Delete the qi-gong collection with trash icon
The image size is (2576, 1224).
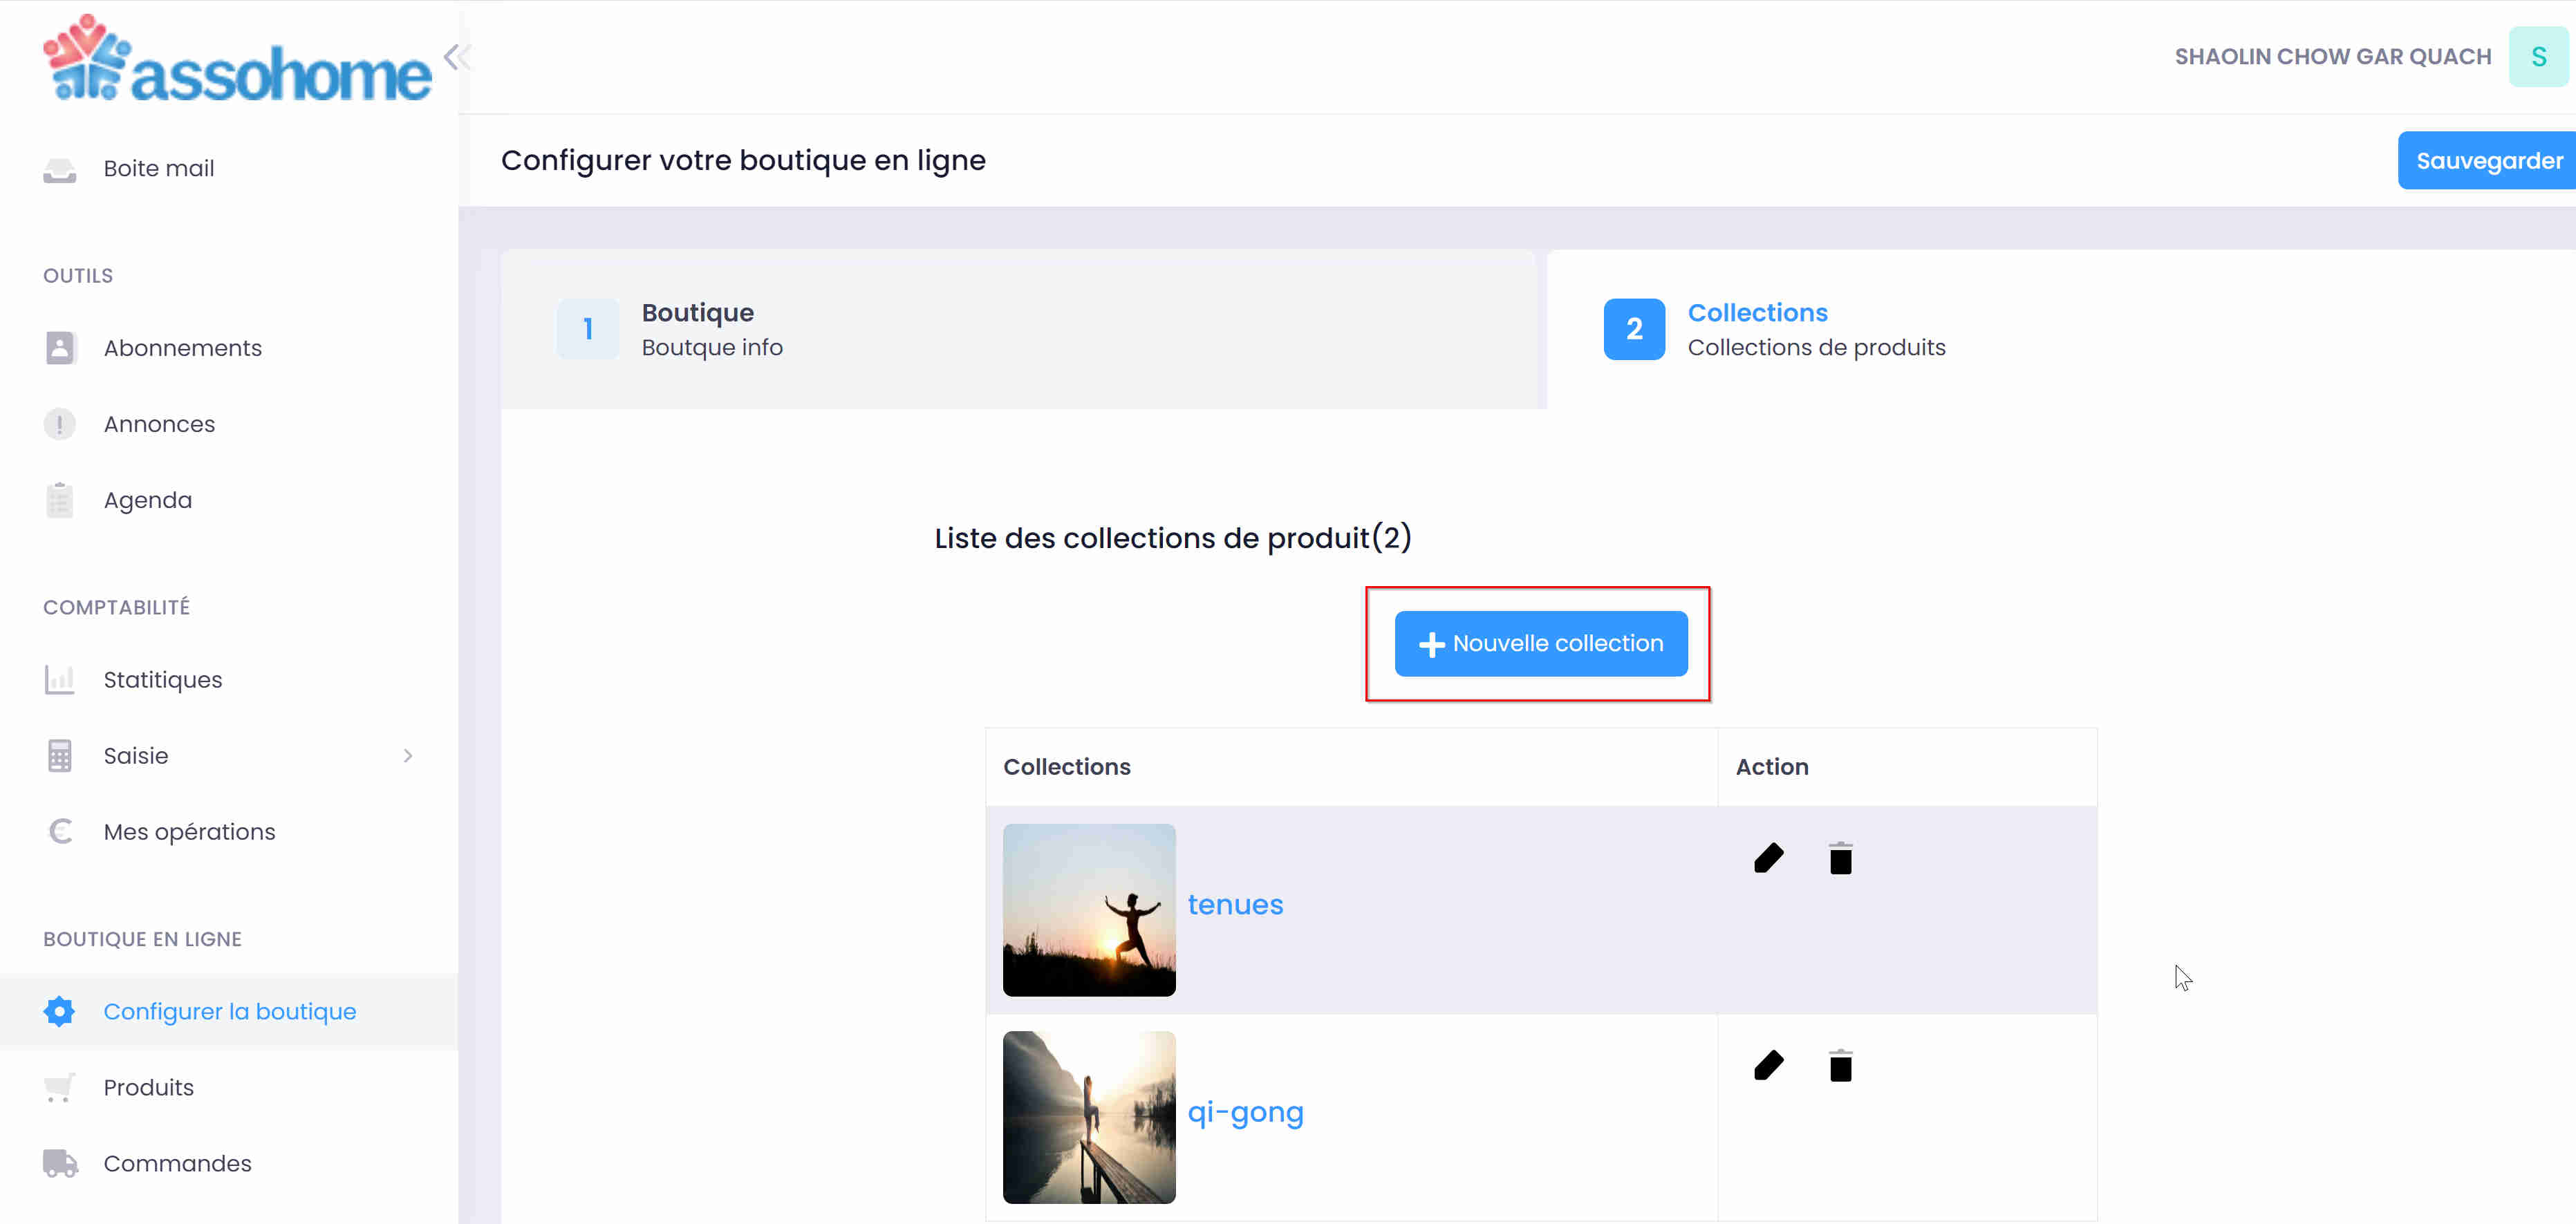(1840, 1065)
